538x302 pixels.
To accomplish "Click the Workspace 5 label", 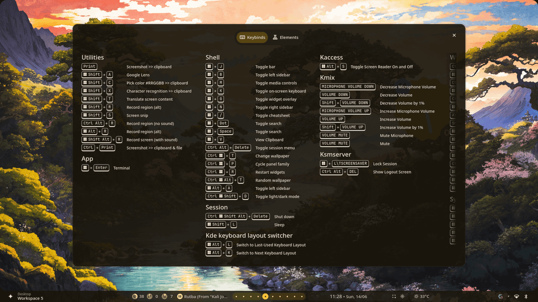I will click(30, 298).
